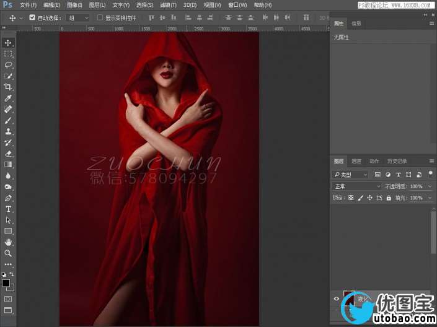Toggle Quick Mask mode
437x327 pixels.
coord(8,299)
